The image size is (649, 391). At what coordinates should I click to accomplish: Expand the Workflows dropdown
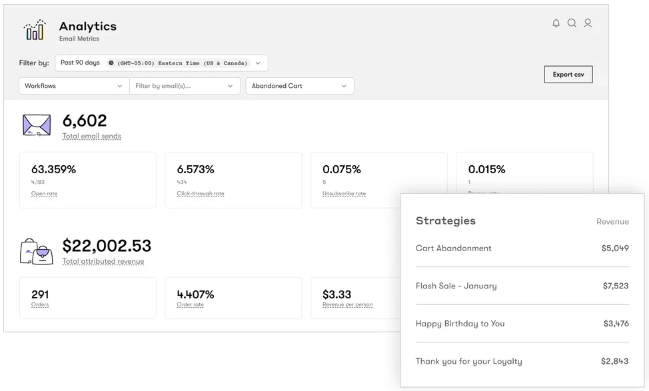73,86
